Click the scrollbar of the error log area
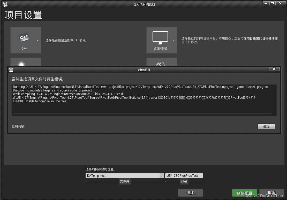The height and width of the screenshot is (200, 287). click(274, 101)
